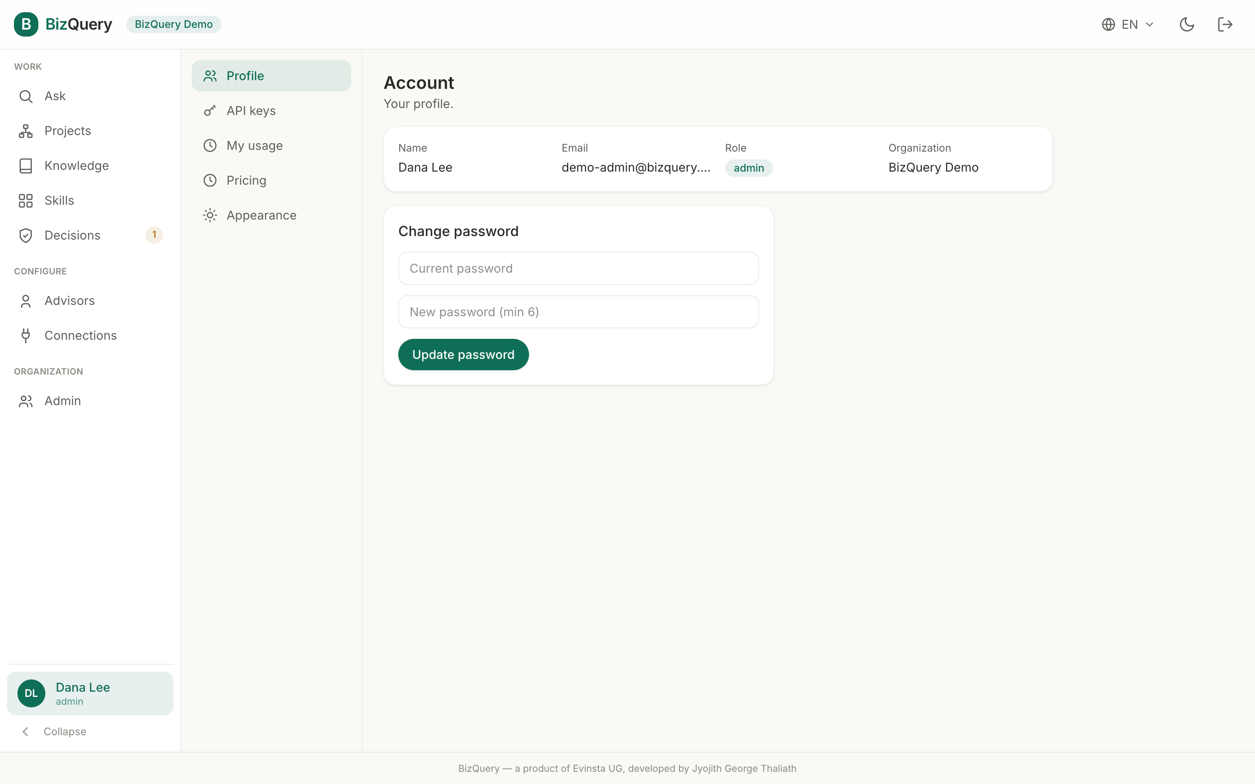
Task: Click the DL avatar circle
Action: pos(31,693)
